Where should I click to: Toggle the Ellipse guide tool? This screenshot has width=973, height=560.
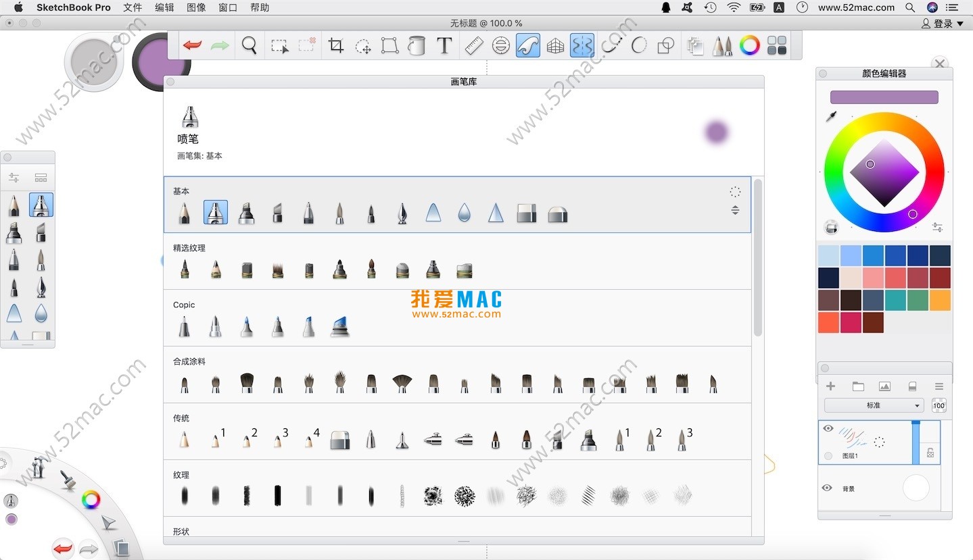(501, 45)
